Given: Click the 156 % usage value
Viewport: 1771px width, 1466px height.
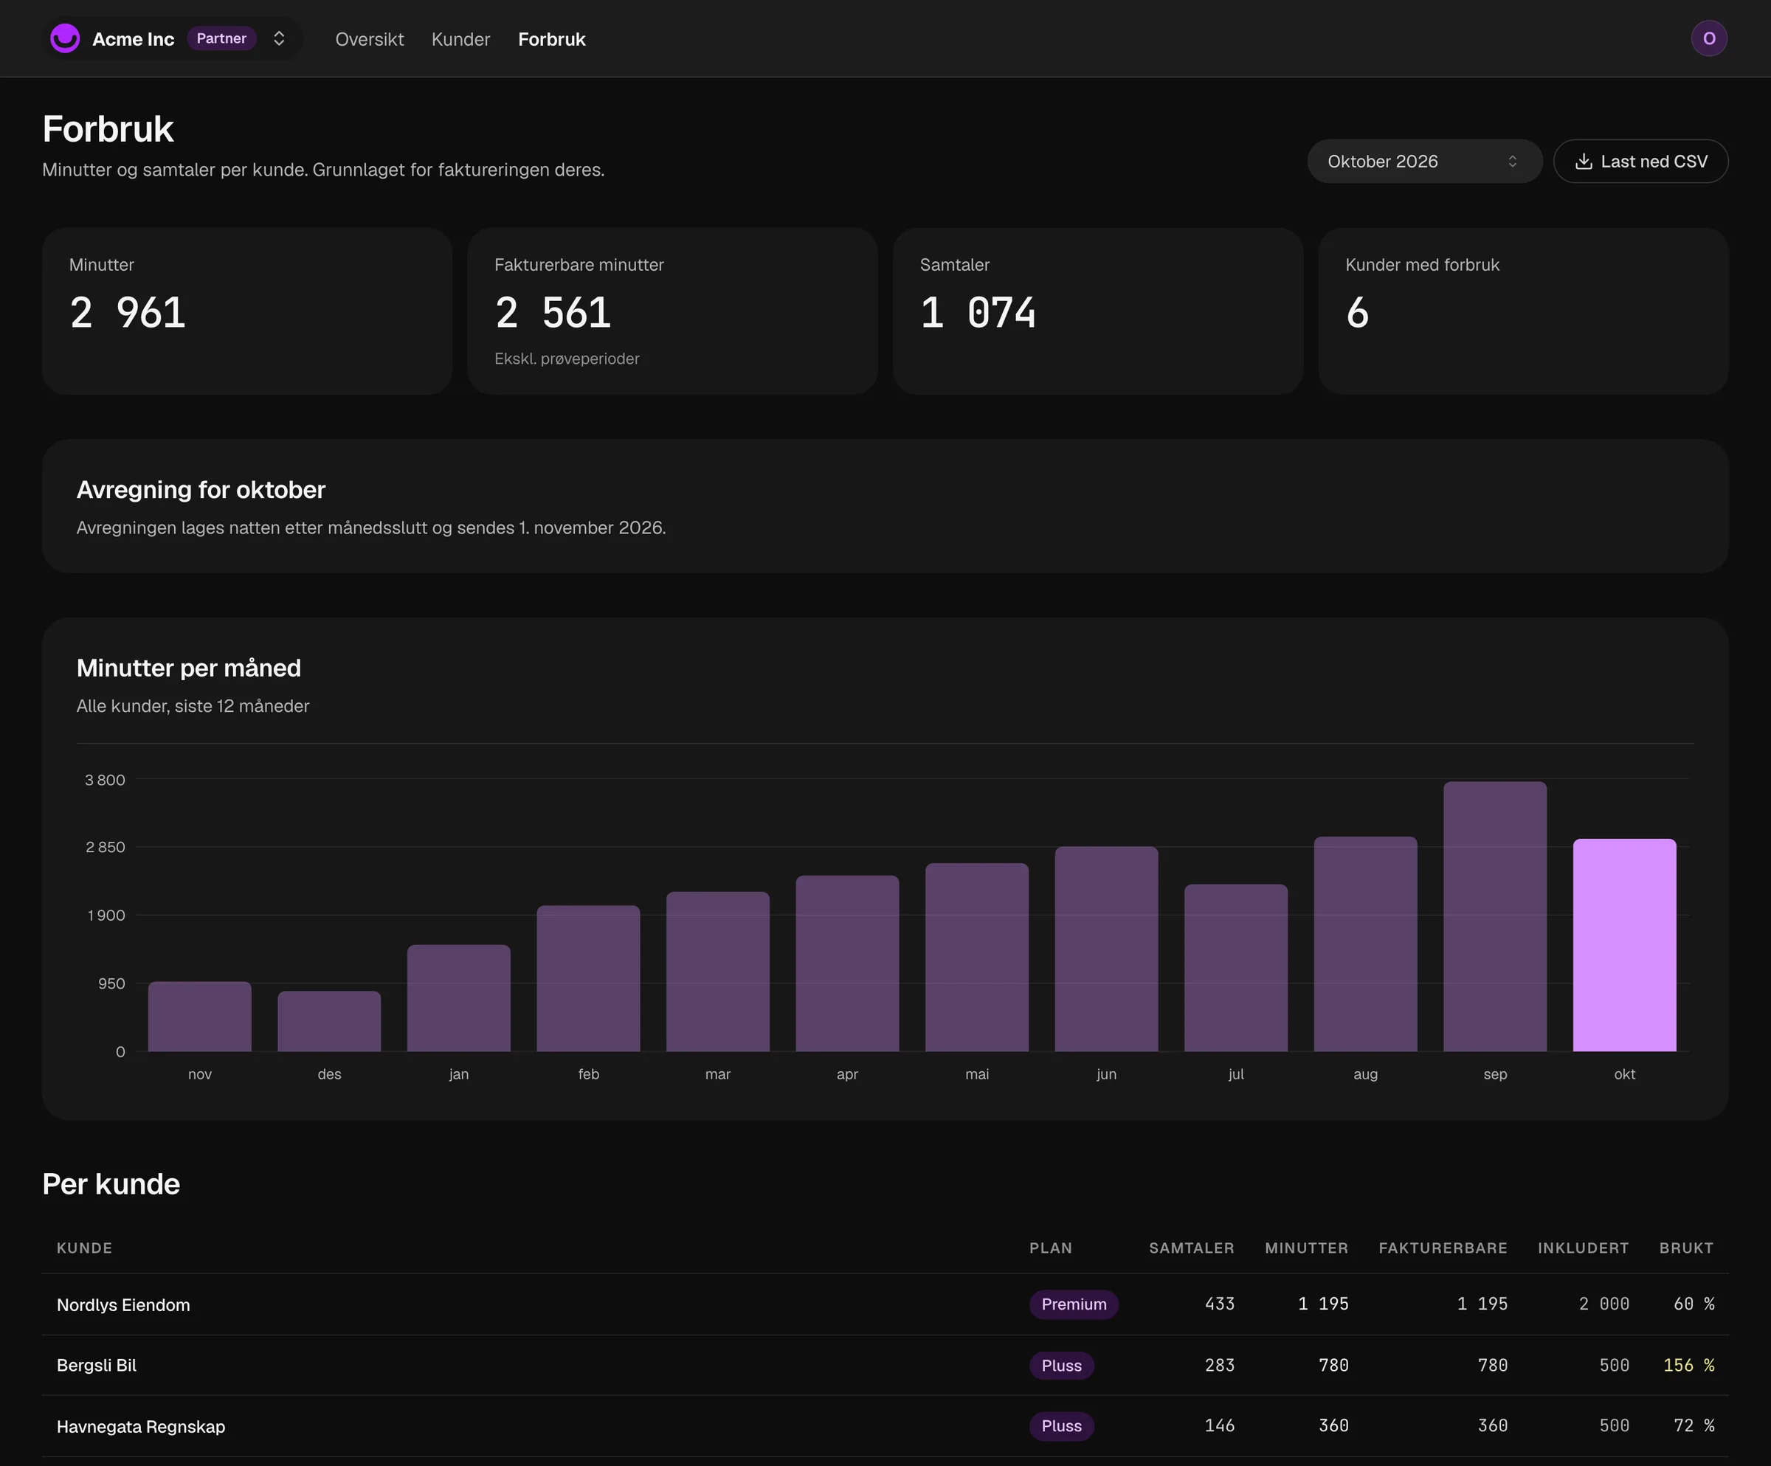Looking at the screenshot, I should click(1688, 1365).
